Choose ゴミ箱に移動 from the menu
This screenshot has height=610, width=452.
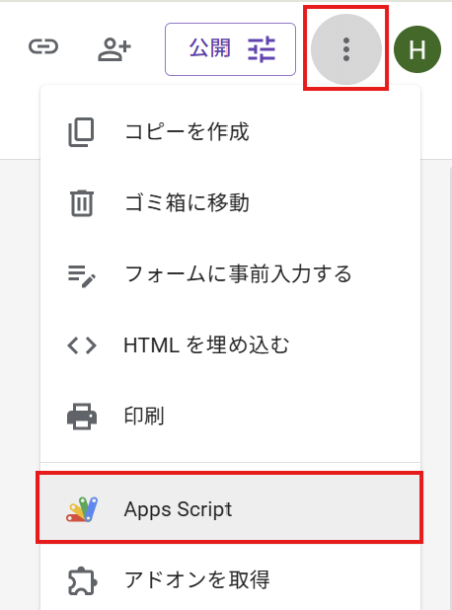tap(230, 203)
